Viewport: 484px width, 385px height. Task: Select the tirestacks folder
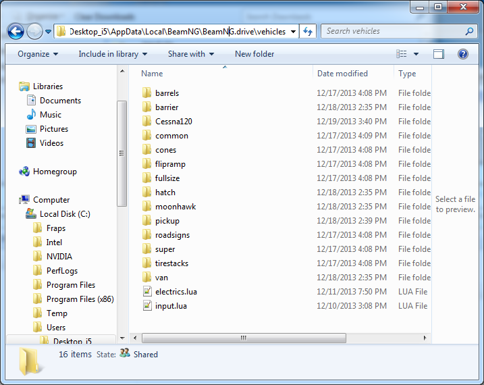(171, 263)
